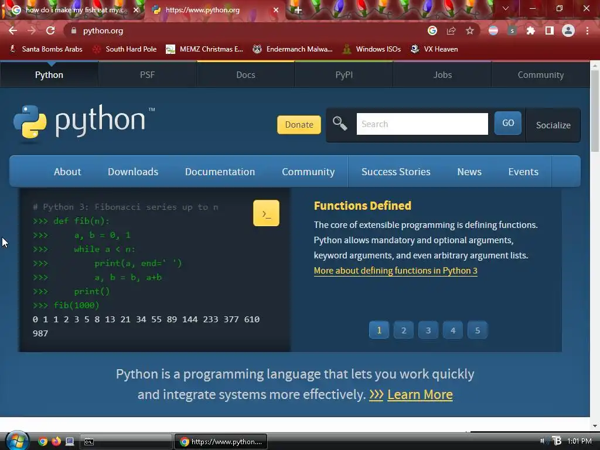
Task: Click the python logo
Action: tap(84, 122)
